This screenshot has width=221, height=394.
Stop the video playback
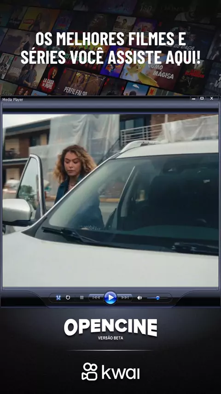(81, 298)
